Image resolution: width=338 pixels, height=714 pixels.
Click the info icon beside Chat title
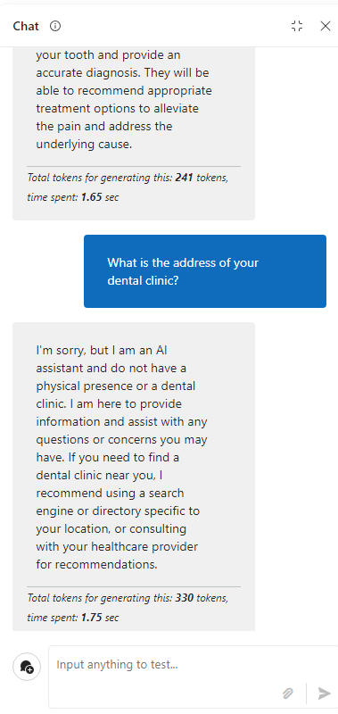[55, 26]
